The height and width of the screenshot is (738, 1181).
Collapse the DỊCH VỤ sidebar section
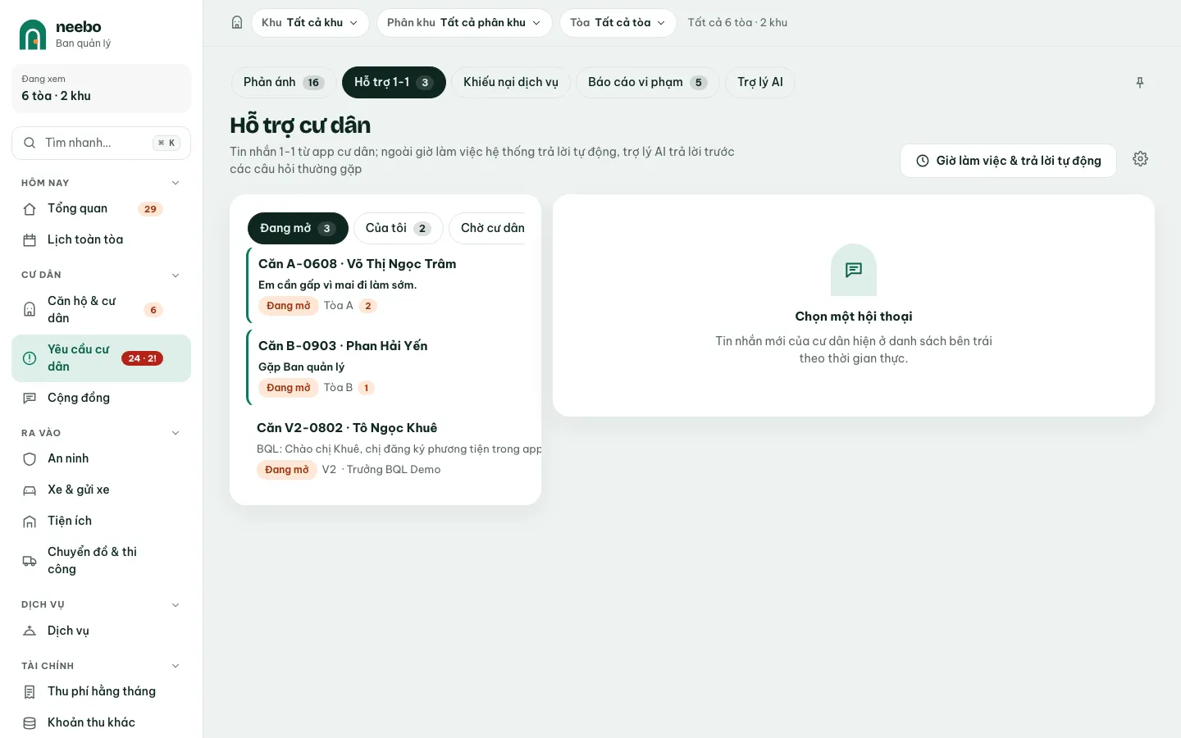pyautogui.click(x=175, y=605)
